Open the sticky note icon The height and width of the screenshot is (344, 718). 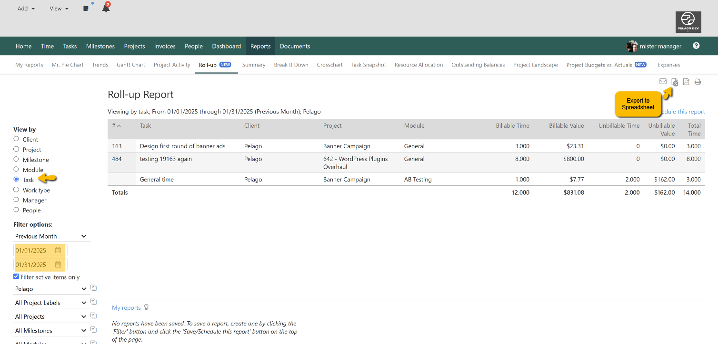[x=86, y=9]
